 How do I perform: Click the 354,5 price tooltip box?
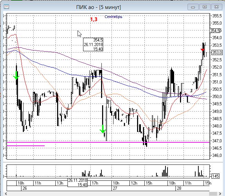93,45
